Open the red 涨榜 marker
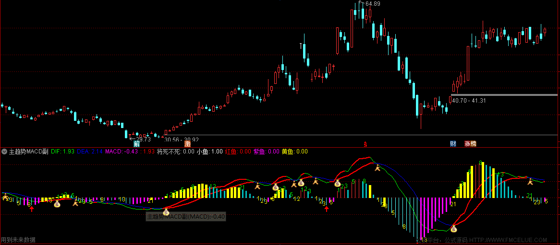This screenshot has height=245, width=560. (x=470, y=144)
